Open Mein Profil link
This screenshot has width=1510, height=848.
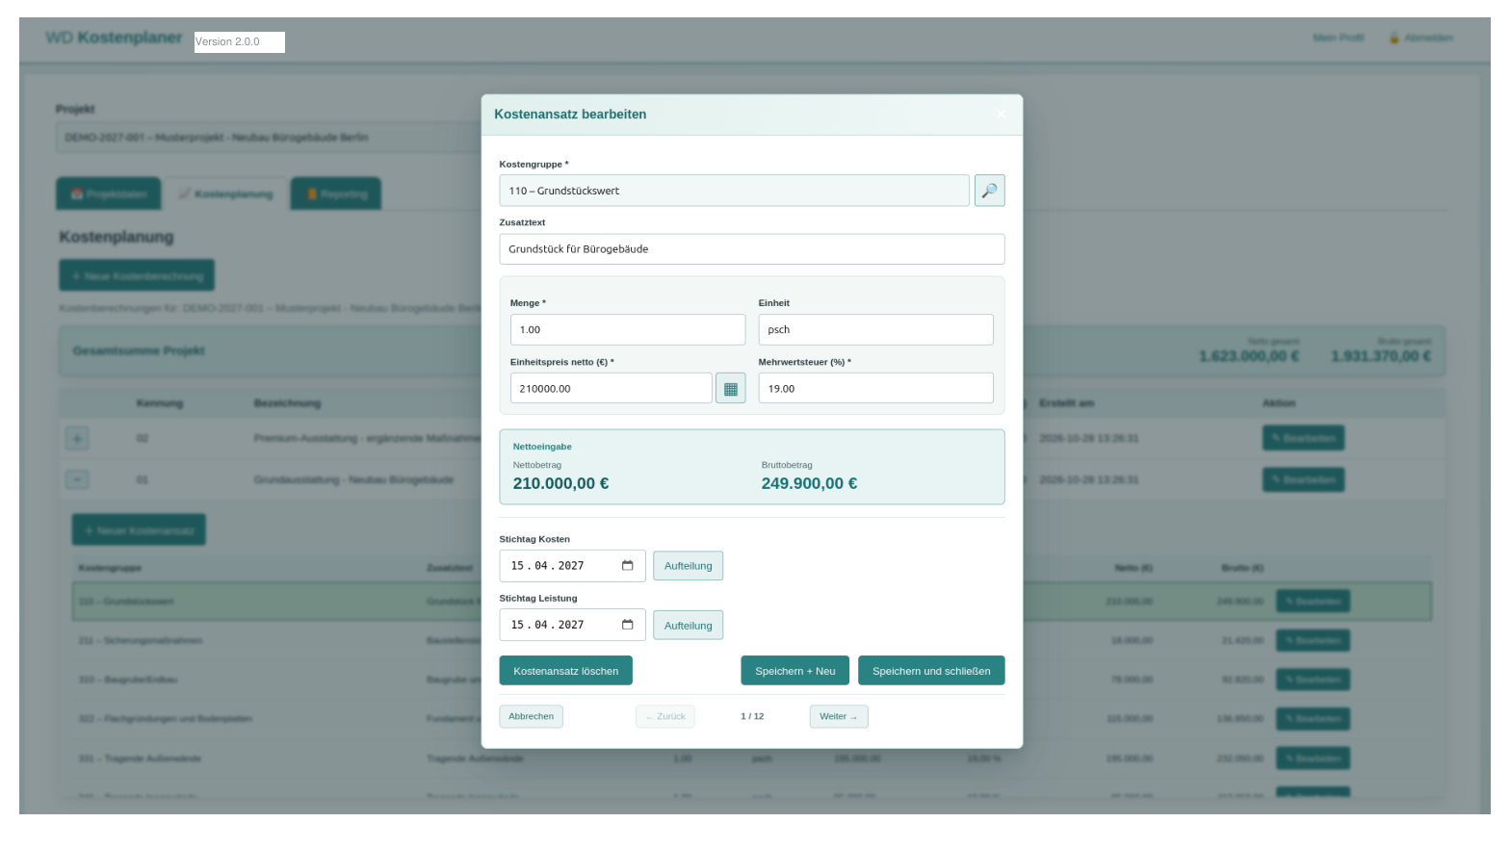[1339, 38]
